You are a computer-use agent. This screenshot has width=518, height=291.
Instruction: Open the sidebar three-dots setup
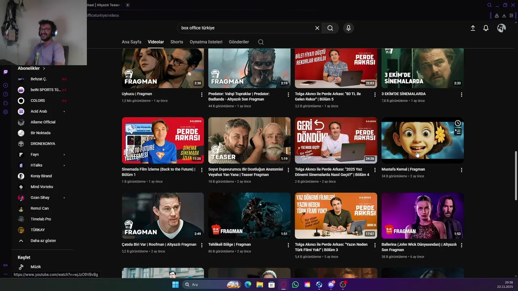coord(5,274)
